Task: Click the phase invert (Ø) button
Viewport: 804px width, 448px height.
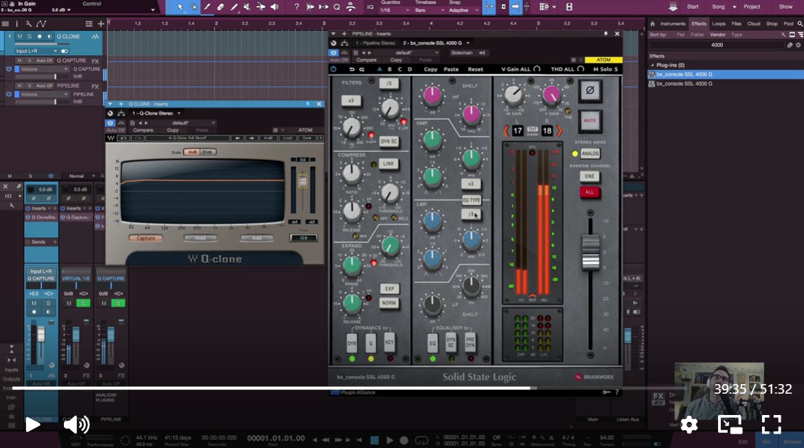Action: tap(590, 91)
